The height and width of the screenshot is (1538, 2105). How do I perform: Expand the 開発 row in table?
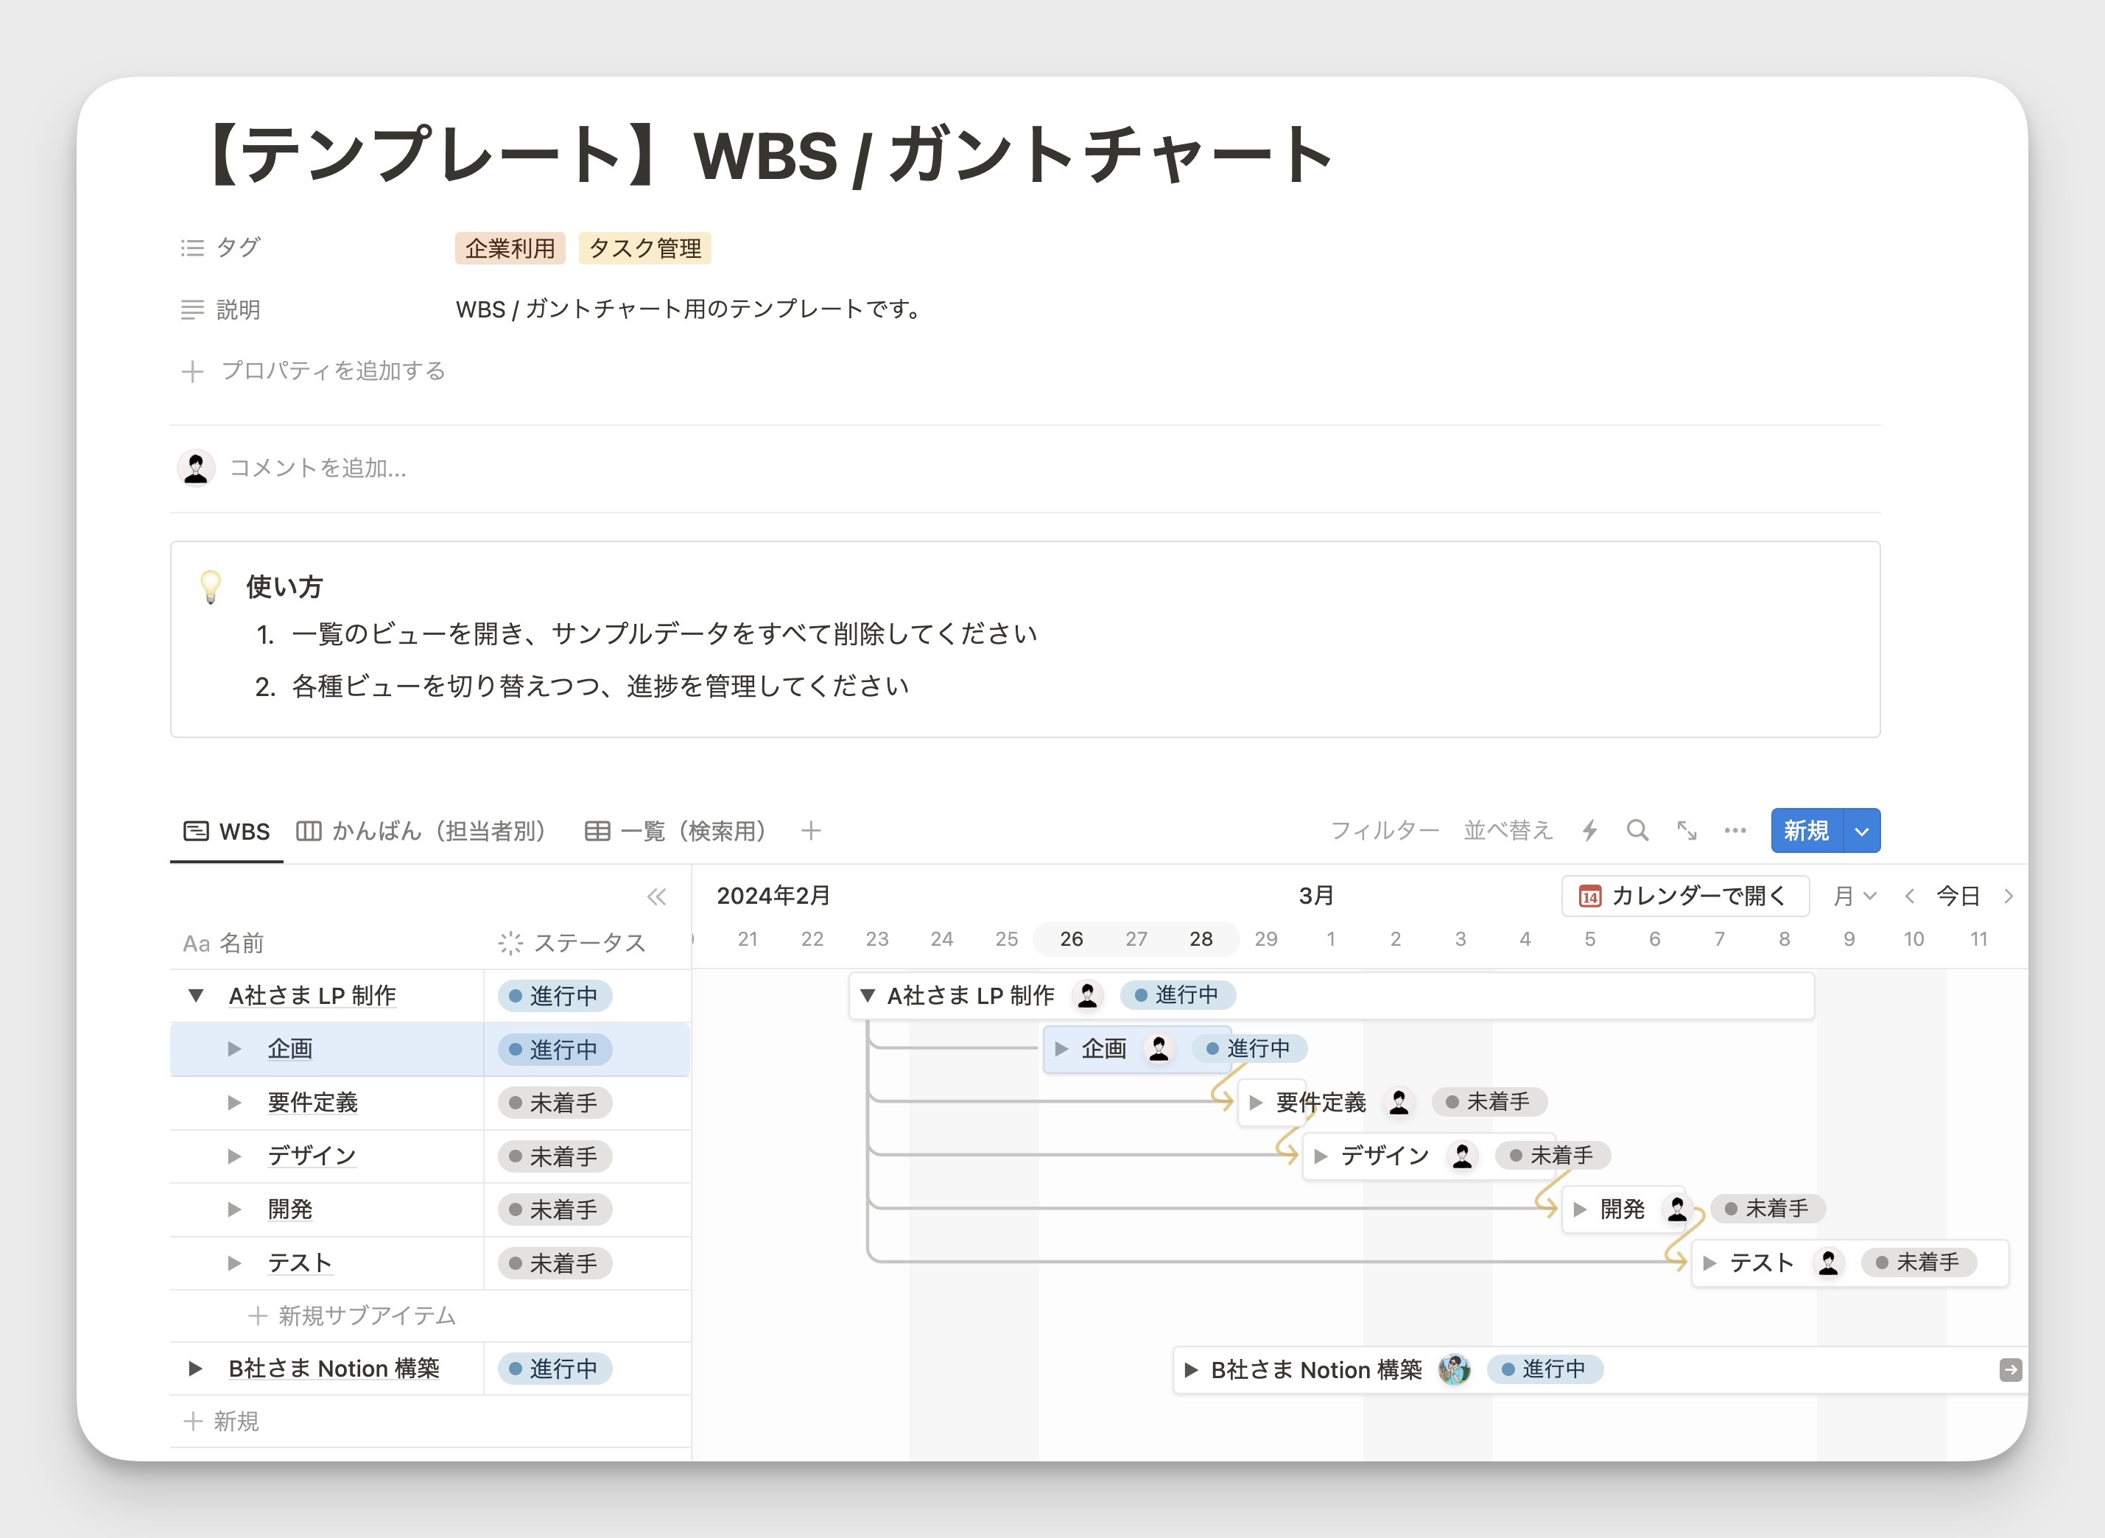235,1209
